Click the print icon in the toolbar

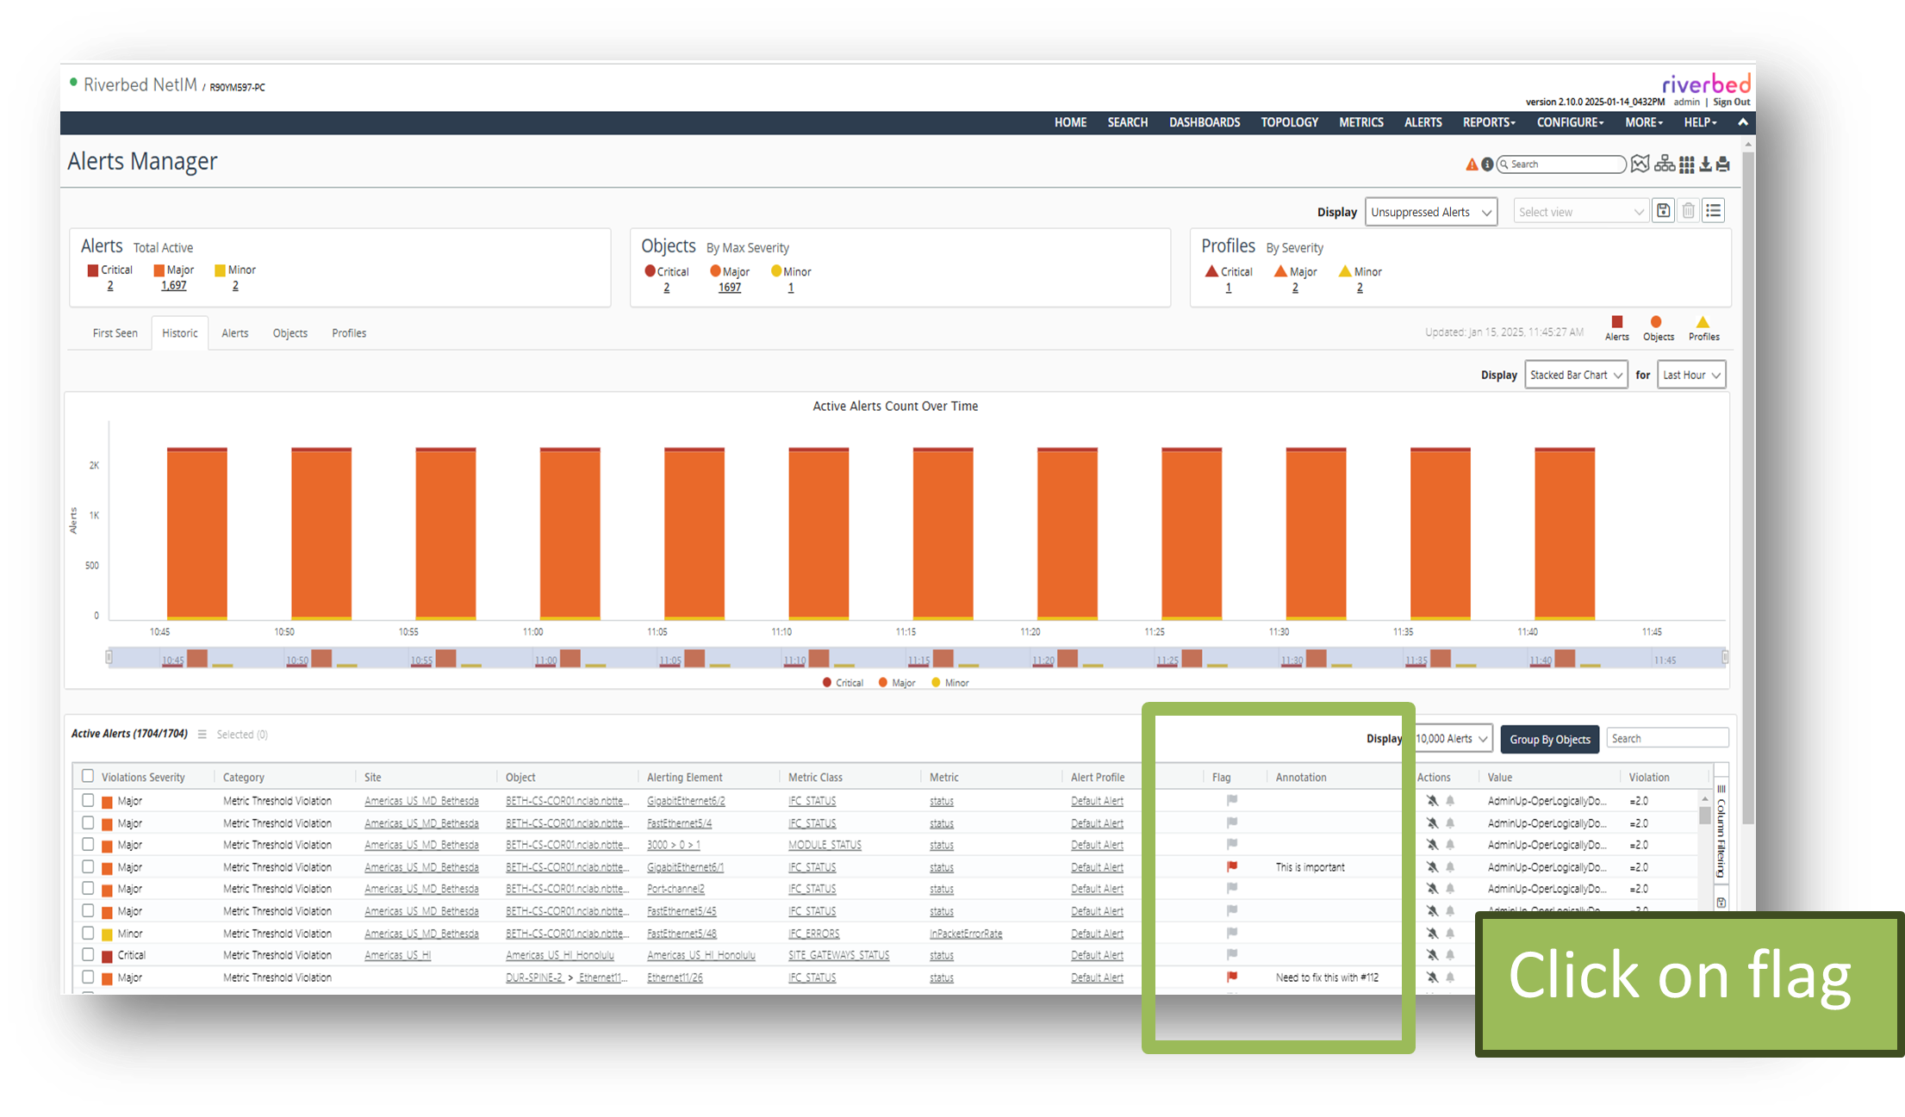[x=1723, y=164]
